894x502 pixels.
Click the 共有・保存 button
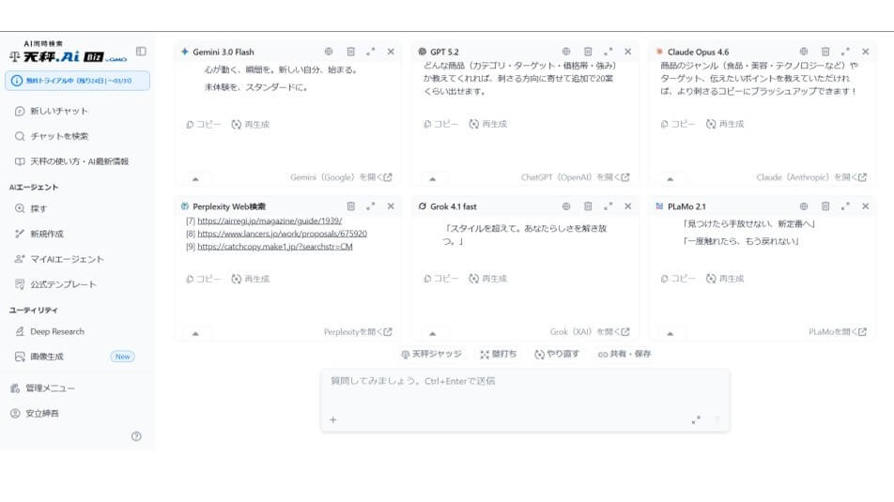(624, 355)
